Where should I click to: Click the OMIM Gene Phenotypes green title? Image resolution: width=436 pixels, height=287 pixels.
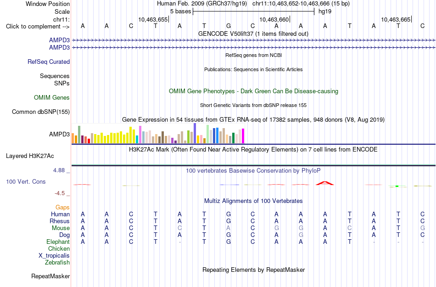click(x=253, y=91)
